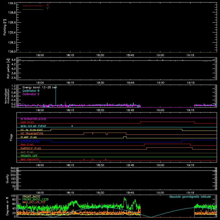Click the BAD_PACKETS label

[30, 159]
